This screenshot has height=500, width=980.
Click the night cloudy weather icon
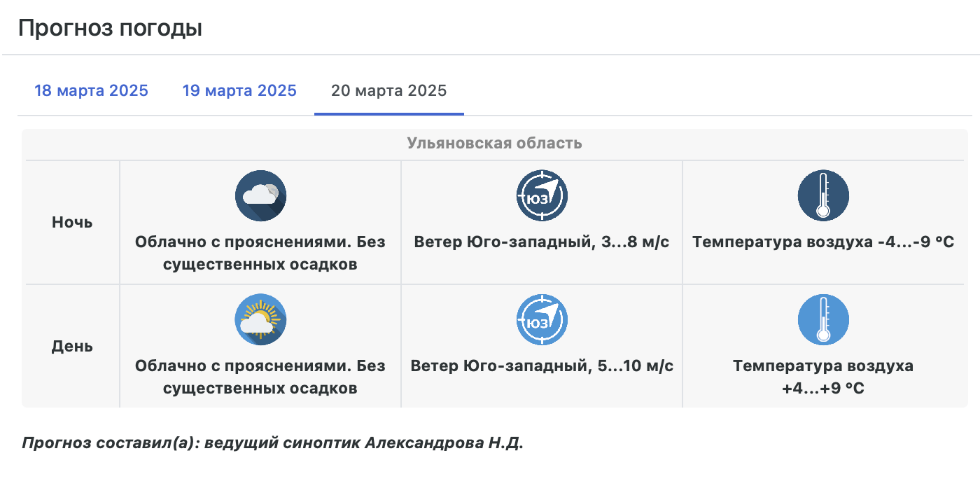[x=260, y=195]
